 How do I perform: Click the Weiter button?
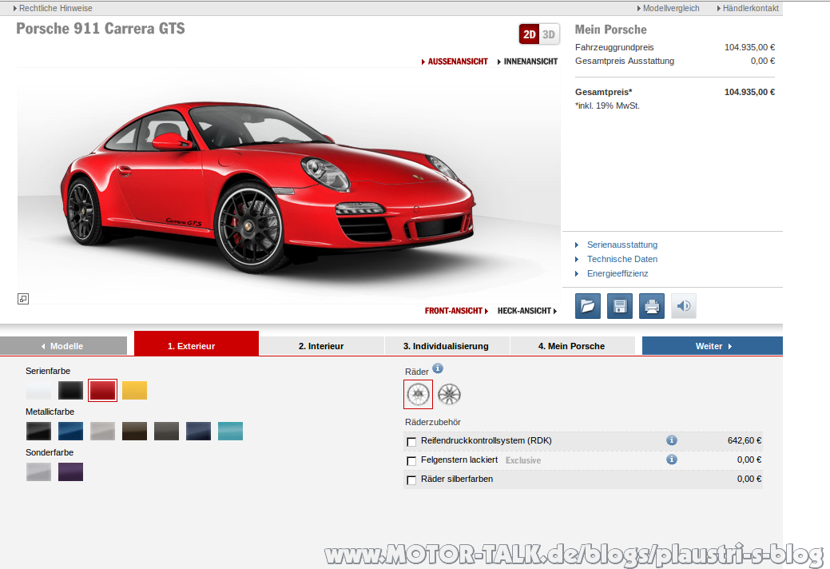pos(713,346)
